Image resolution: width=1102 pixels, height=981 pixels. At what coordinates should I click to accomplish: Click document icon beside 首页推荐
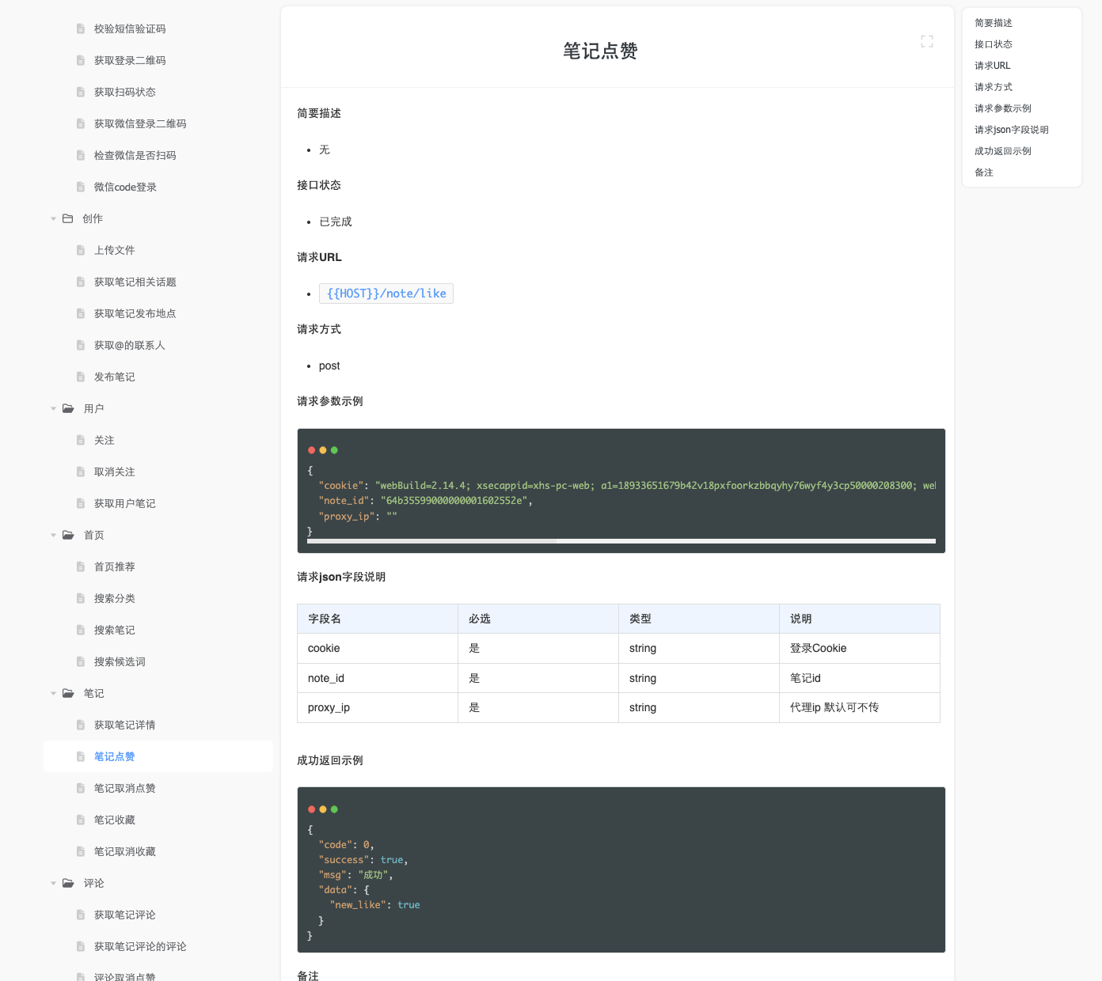pyautogui.click(x=81, y=566)
